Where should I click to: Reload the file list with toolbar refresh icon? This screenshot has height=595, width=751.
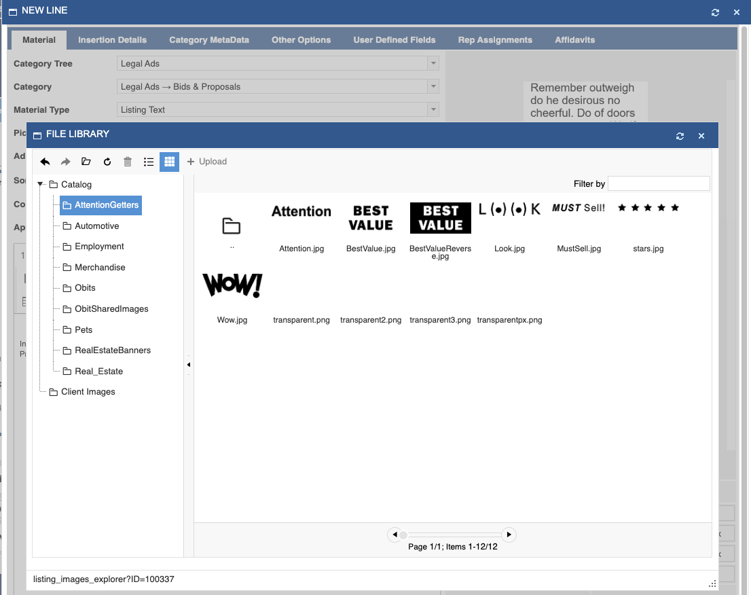pos(107,162)
